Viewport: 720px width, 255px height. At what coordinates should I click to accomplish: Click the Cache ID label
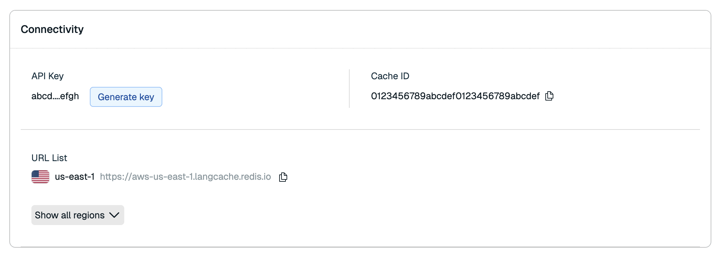(390, 76)
